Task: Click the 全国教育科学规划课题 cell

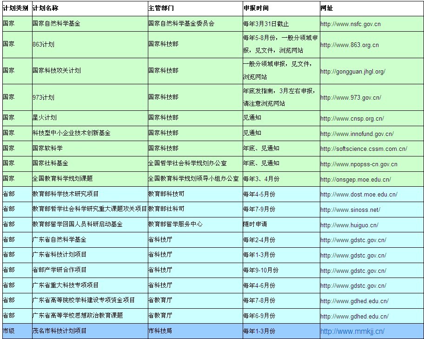Action: [90, 179]
